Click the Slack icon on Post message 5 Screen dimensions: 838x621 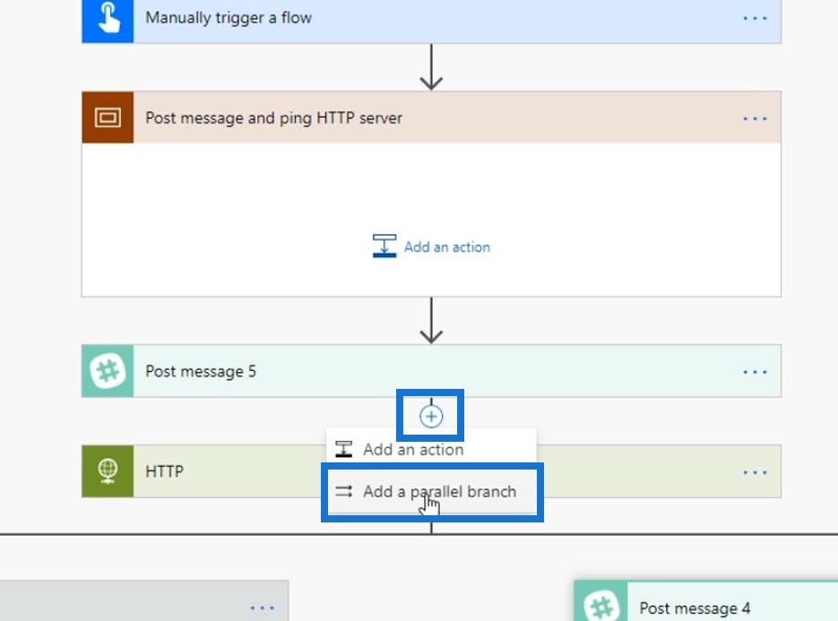point(108,371)
